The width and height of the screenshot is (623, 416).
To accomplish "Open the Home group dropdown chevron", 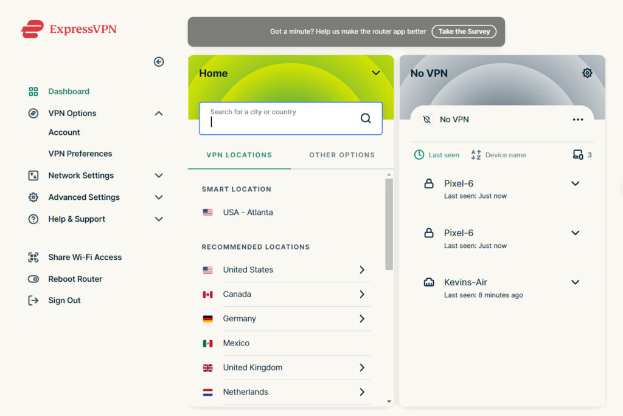I will click(x=376, y=73).
